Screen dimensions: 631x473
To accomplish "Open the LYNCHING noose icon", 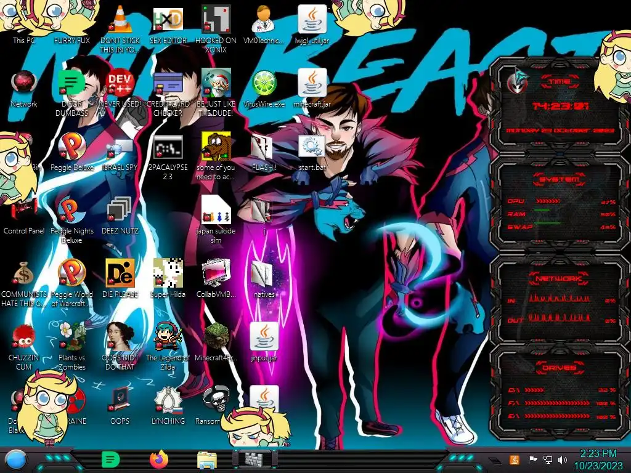I will coord(168,406).
